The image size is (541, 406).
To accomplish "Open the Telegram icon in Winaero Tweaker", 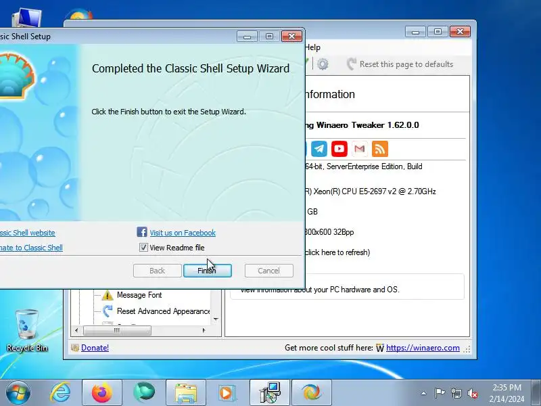I will [319, 149].
